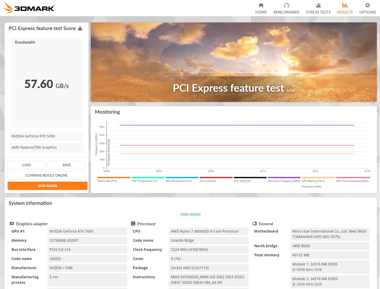Screen dimensions: 380x289
Task: Click the AMD Ryzen 7 9800X3D CPU value
Action: click(209, 231)
